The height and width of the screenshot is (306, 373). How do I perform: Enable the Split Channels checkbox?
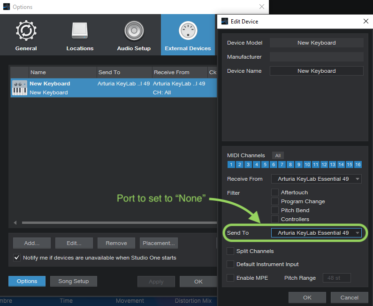[x=230, y=251]
